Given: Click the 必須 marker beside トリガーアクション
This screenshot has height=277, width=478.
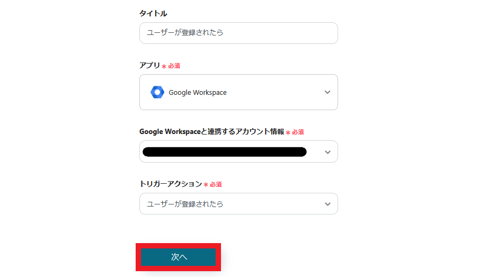Looking at the screenshot, I should (x=216, y=184).
